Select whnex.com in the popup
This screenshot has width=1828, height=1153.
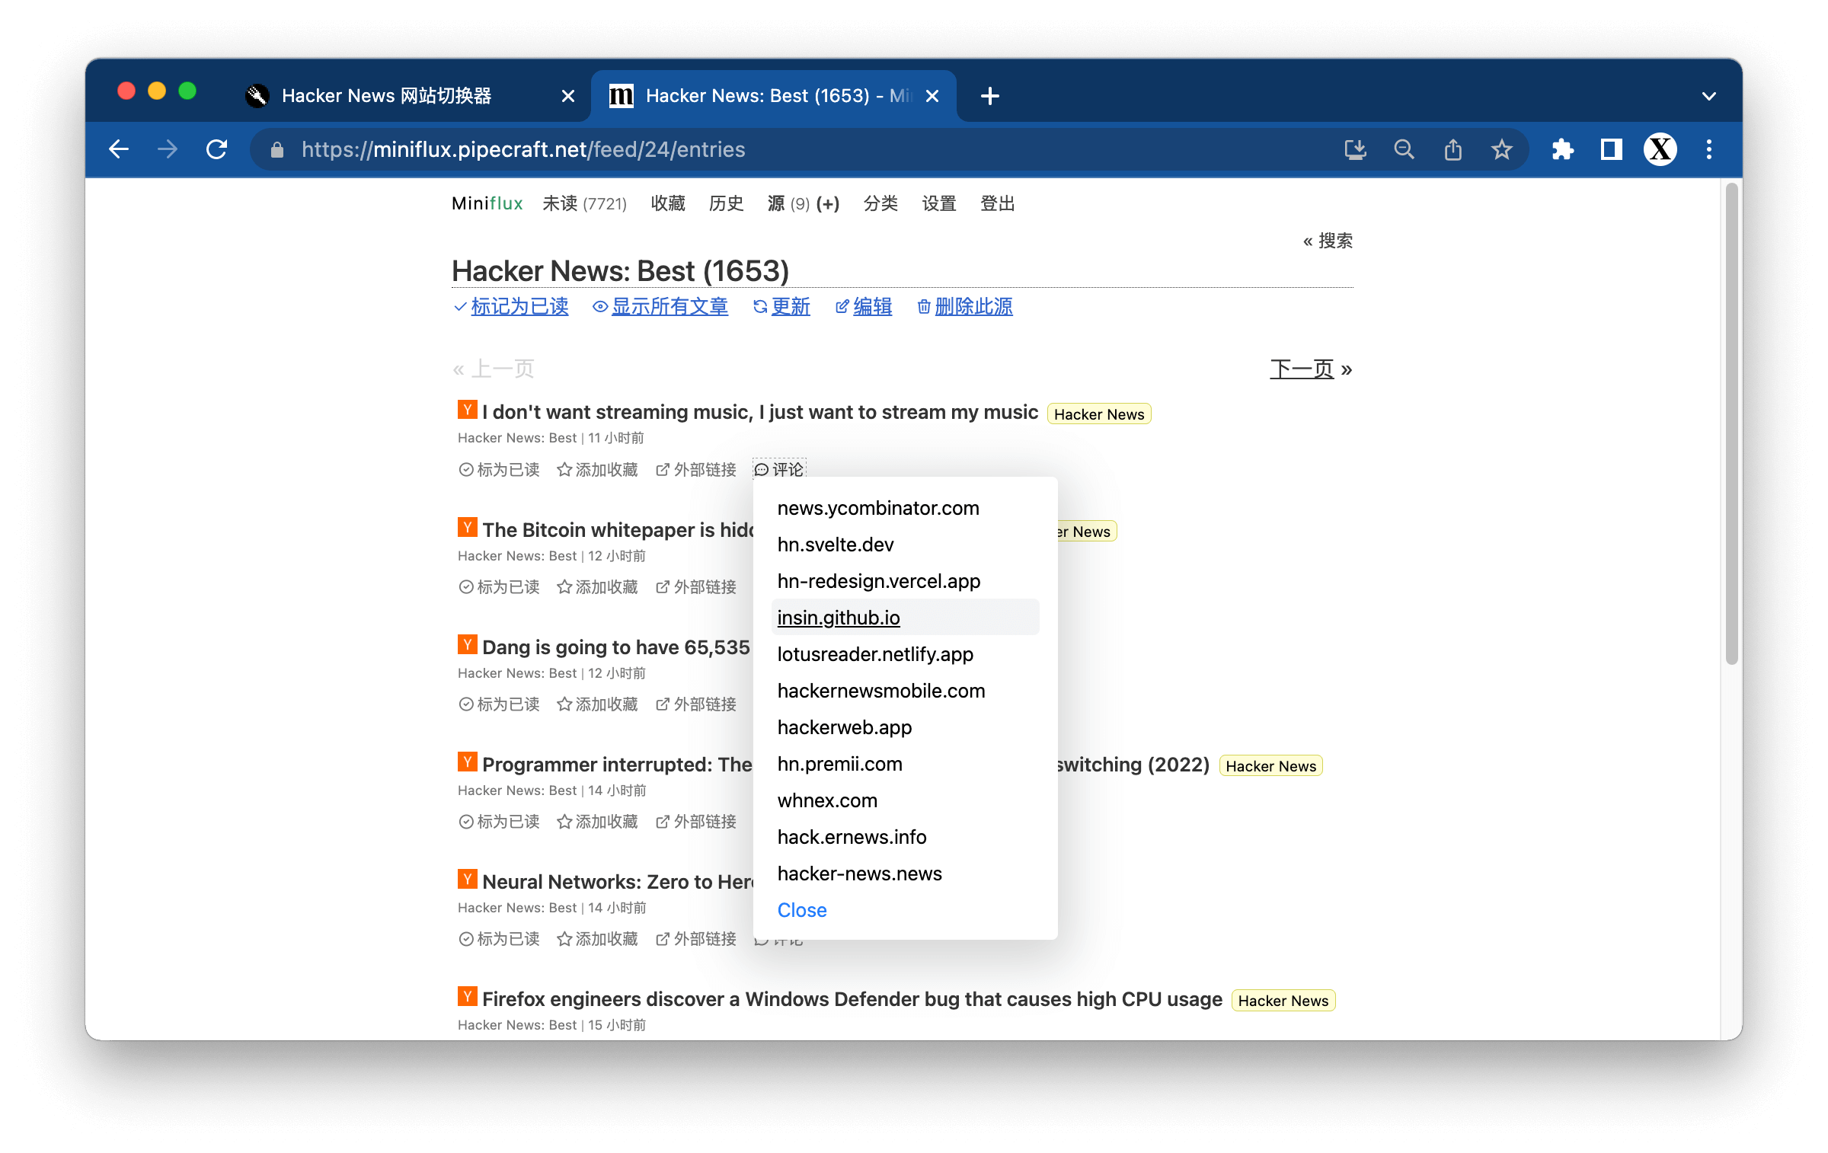(905, 800)
